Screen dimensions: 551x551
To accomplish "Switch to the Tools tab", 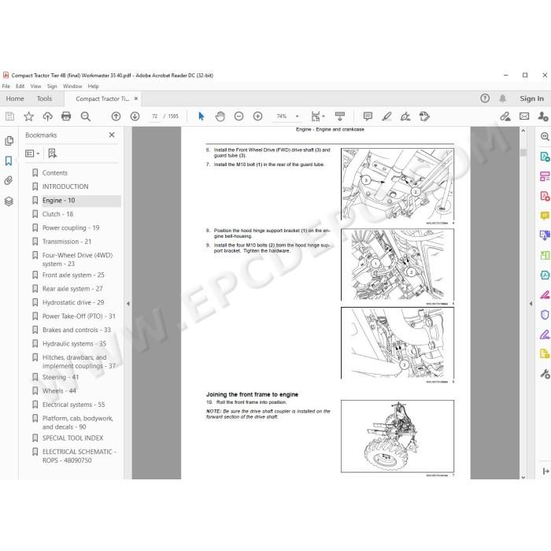I will (x=44, y=98).
